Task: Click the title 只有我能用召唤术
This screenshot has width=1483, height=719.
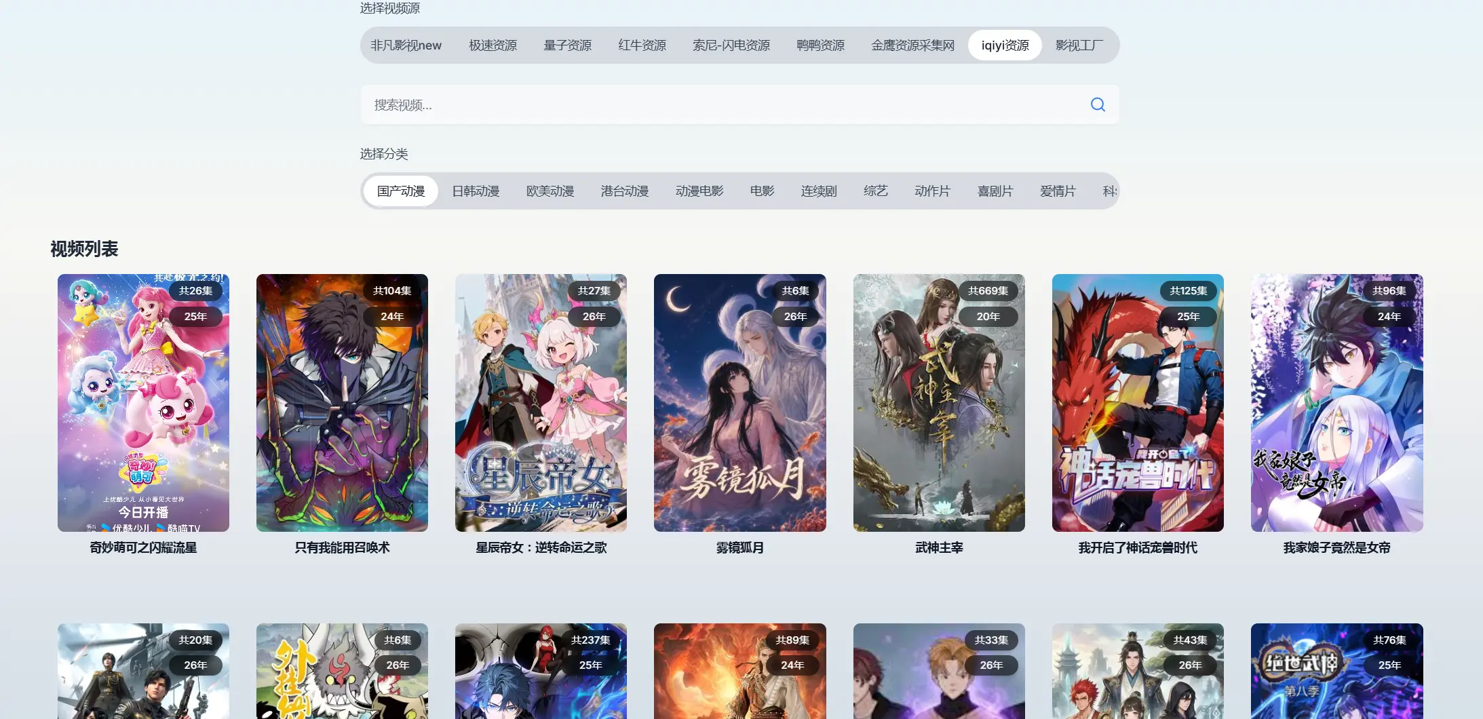Action: 342,548
